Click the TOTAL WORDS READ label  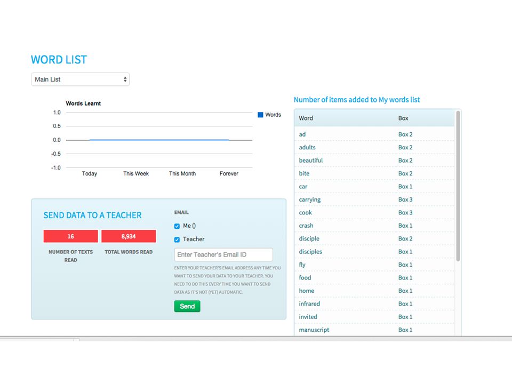click(x=129, y=252)
